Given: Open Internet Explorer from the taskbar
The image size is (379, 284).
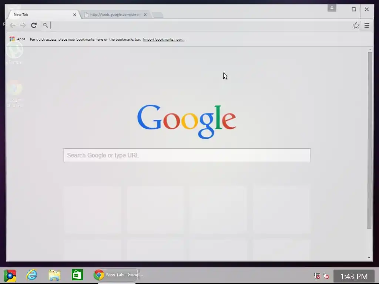Looking at the screenshot, I should click(32, 275).
